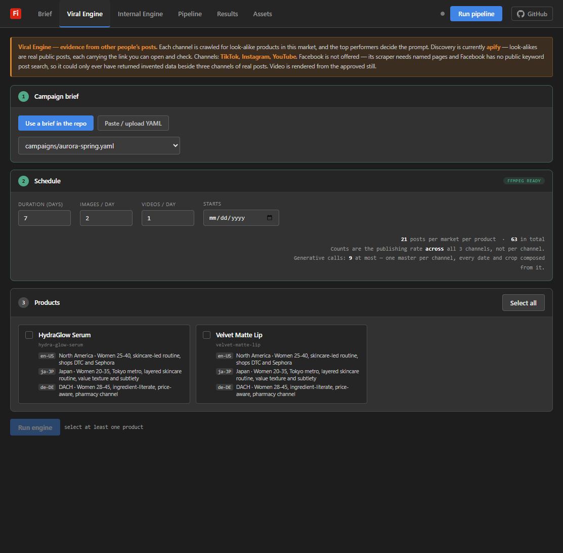Click the Instagram channel name in banner

[x=255, y=56]
